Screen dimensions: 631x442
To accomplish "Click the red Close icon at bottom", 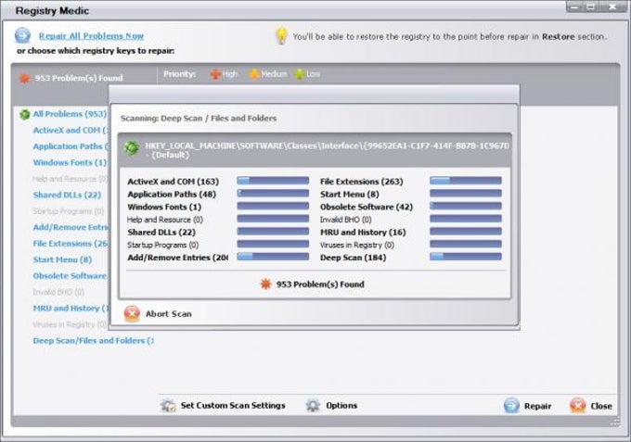I will (x=578, y=406).
